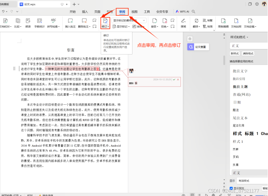Toggle the 显示预览 checkbox
268x196 pixels.
click(x=231, y=188)
